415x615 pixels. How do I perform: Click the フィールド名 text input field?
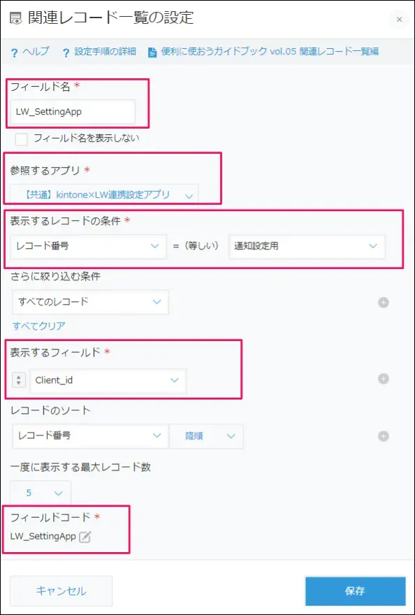[73, 112]
